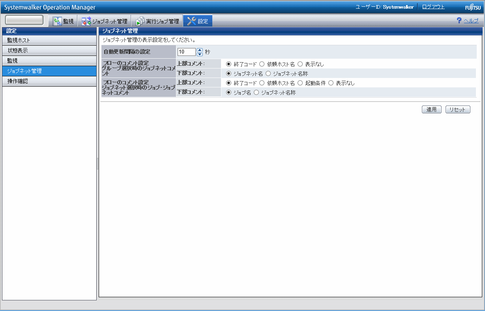Click the auto-refresh interval seconds field
Image resolution: width=485 pixels, height=311 pixels.
click(187, 52)
